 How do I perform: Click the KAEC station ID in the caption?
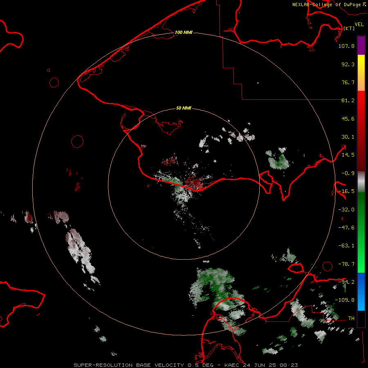pyautogui.click(x=232, y=365)
